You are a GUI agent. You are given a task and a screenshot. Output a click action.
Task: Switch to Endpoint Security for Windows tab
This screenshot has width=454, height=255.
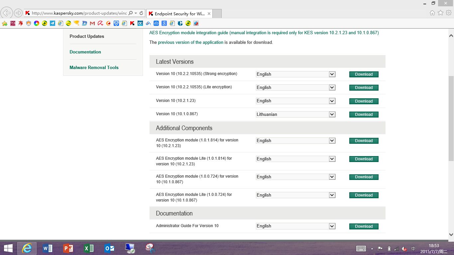click(x=179, y=14)
